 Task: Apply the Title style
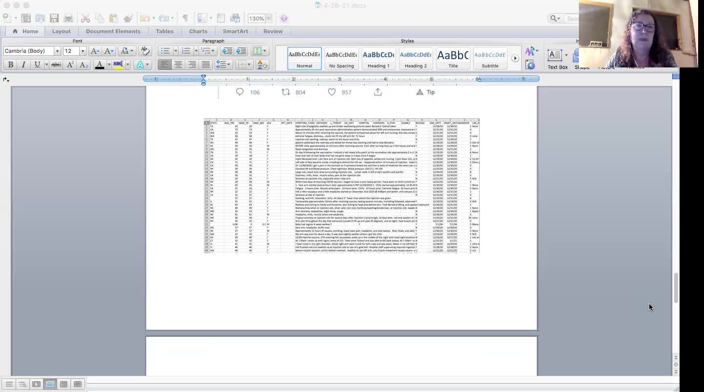(x=453, y=59)
